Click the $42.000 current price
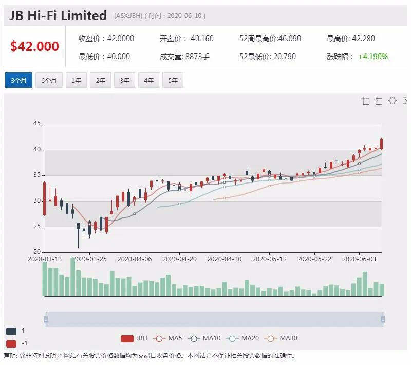Screen dimensions: 411x365 point(34,46)
